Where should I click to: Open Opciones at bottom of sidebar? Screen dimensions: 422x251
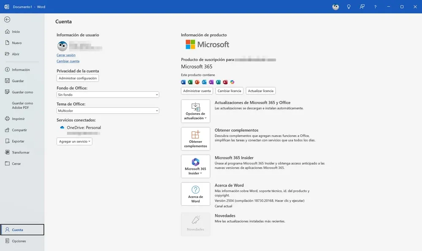[22, 241]
